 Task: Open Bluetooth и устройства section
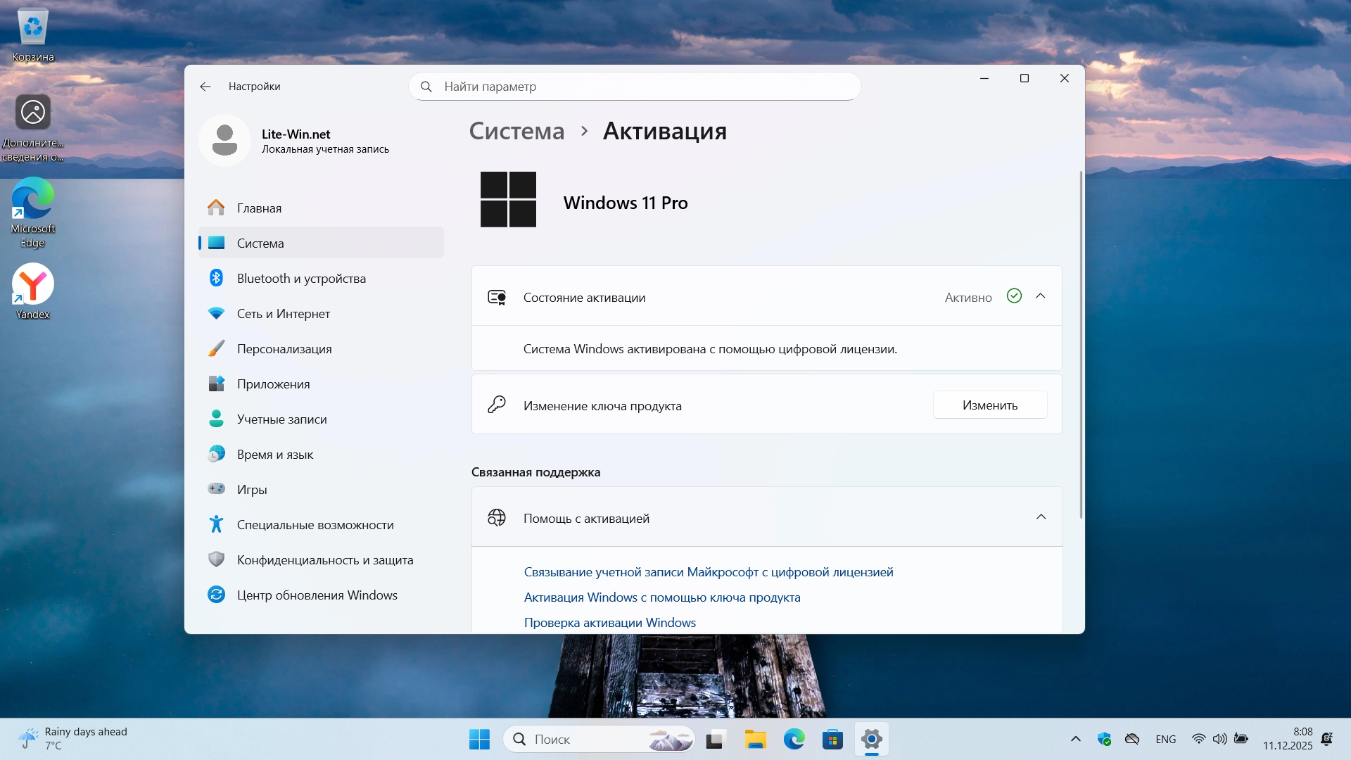[301, 279]
